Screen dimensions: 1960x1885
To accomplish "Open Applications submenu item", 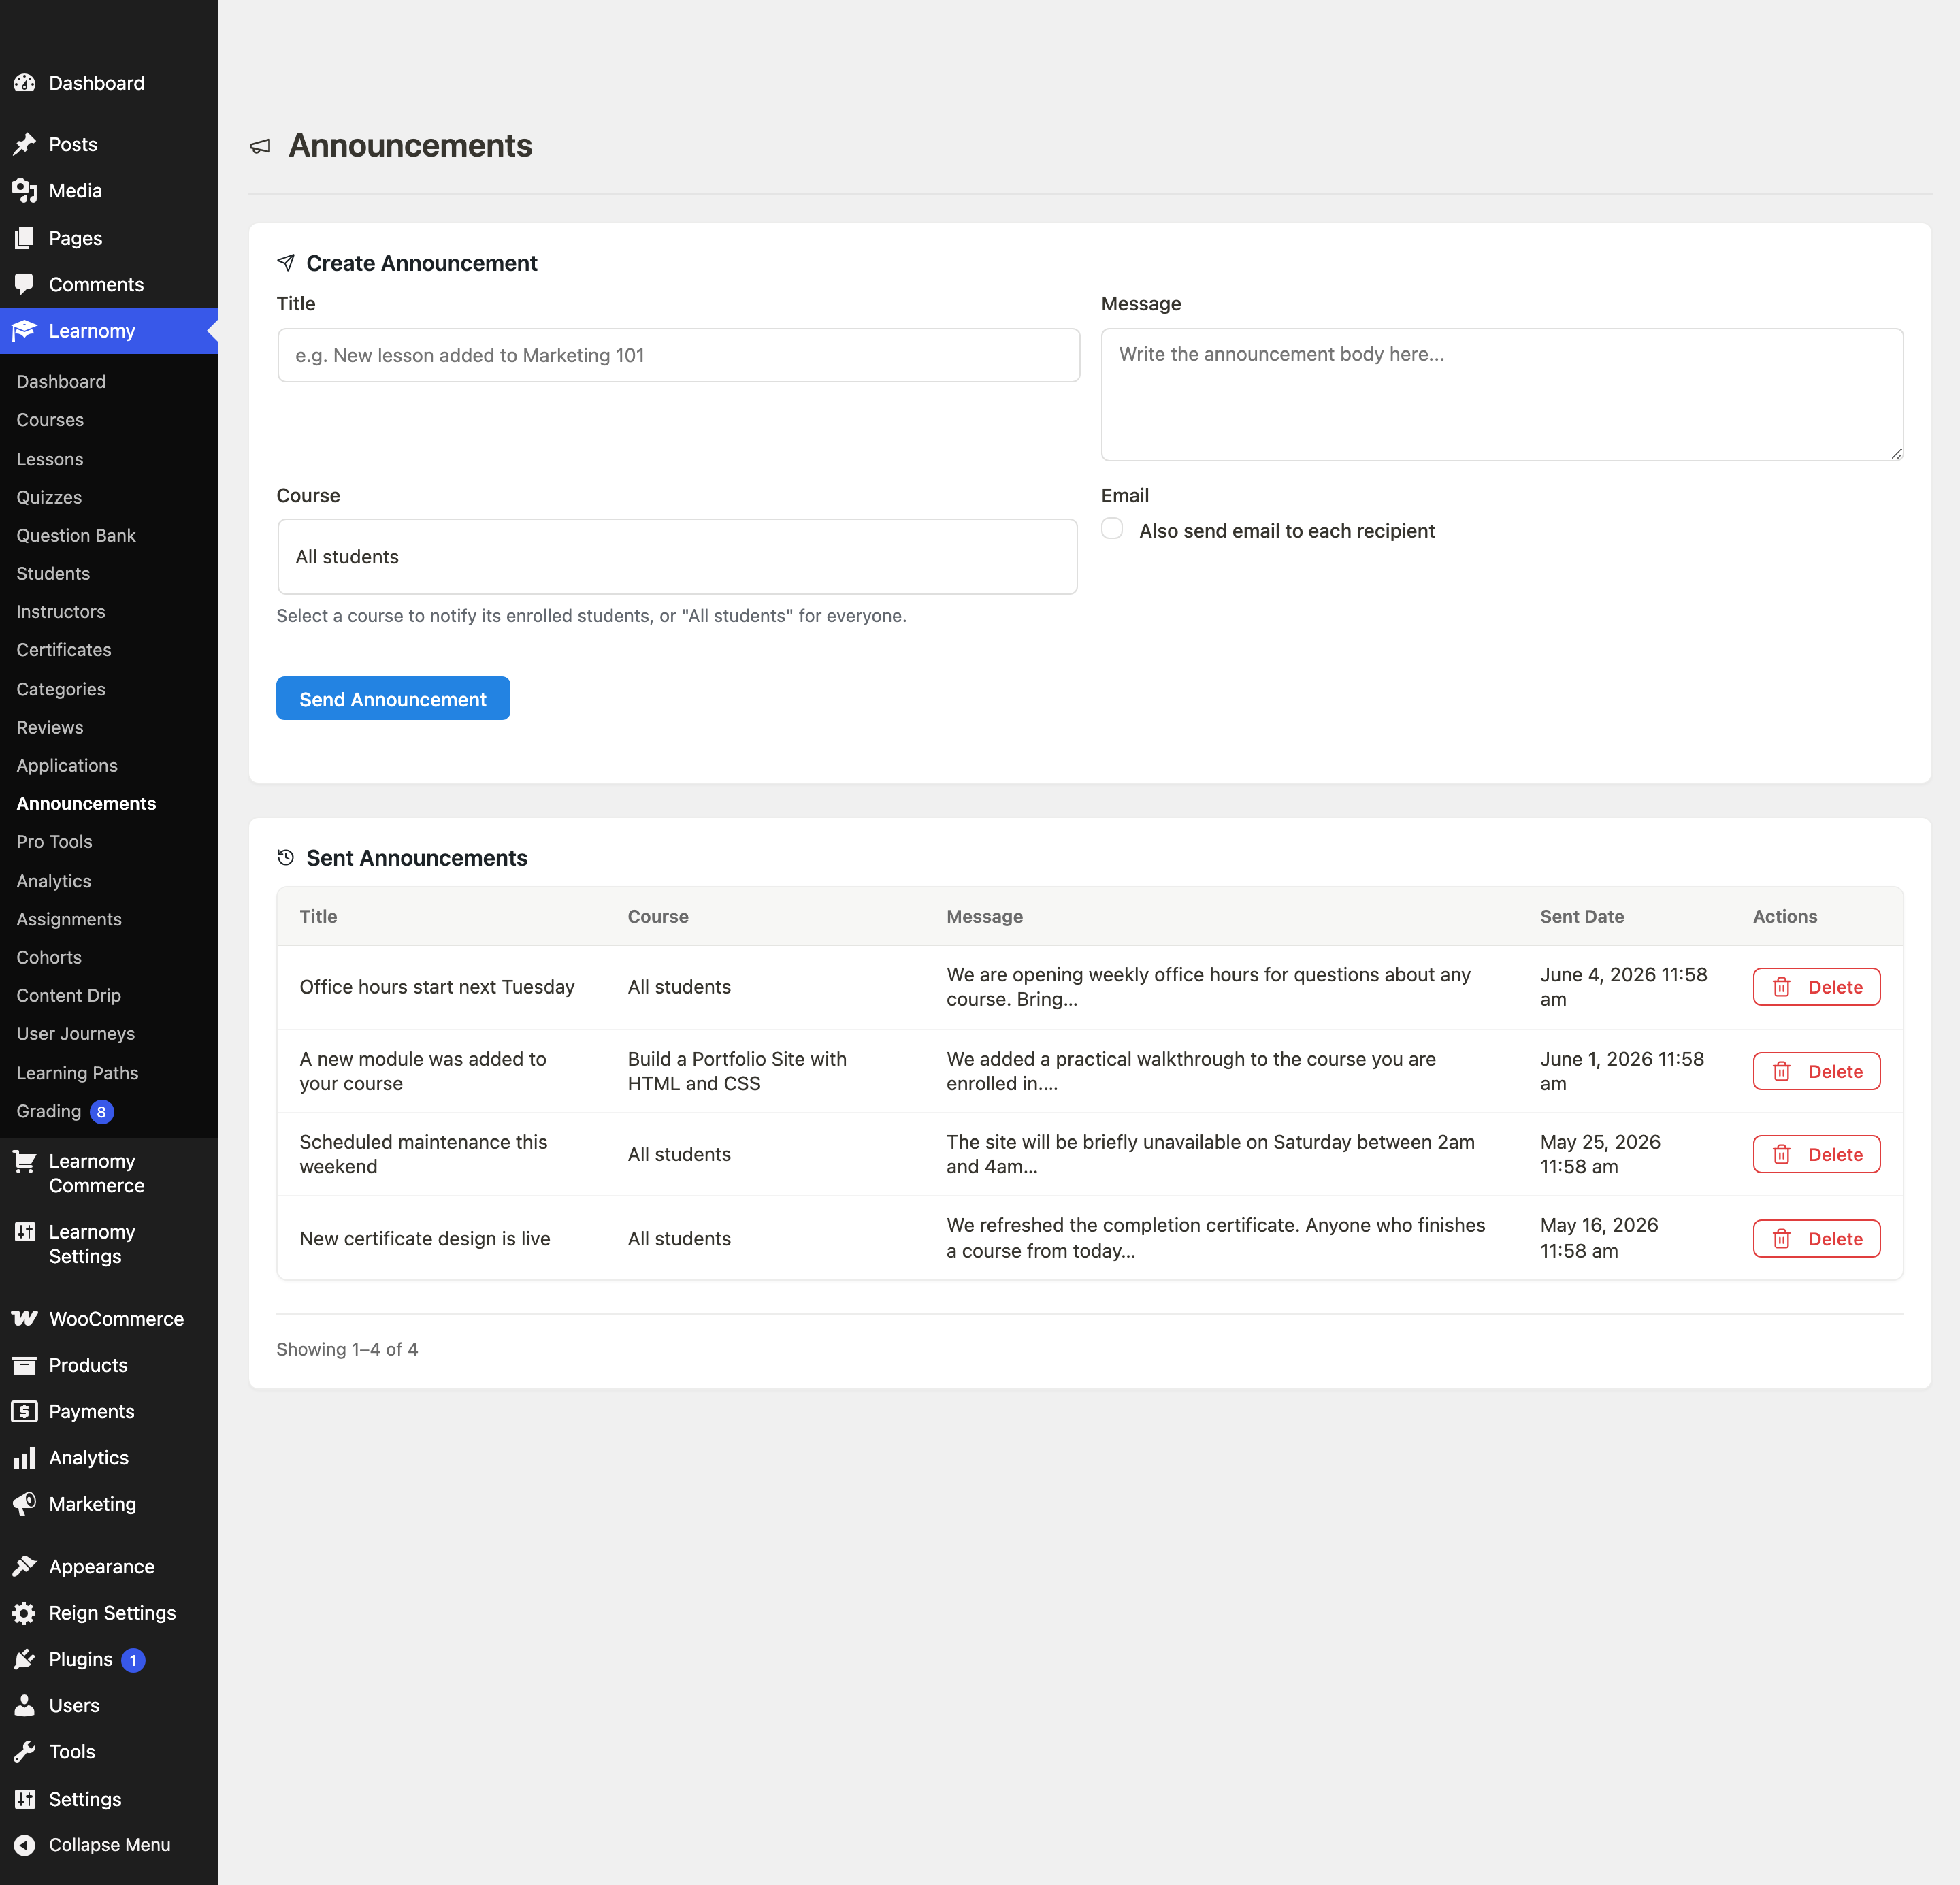I will pyautogui.click(x=67, y=765).
